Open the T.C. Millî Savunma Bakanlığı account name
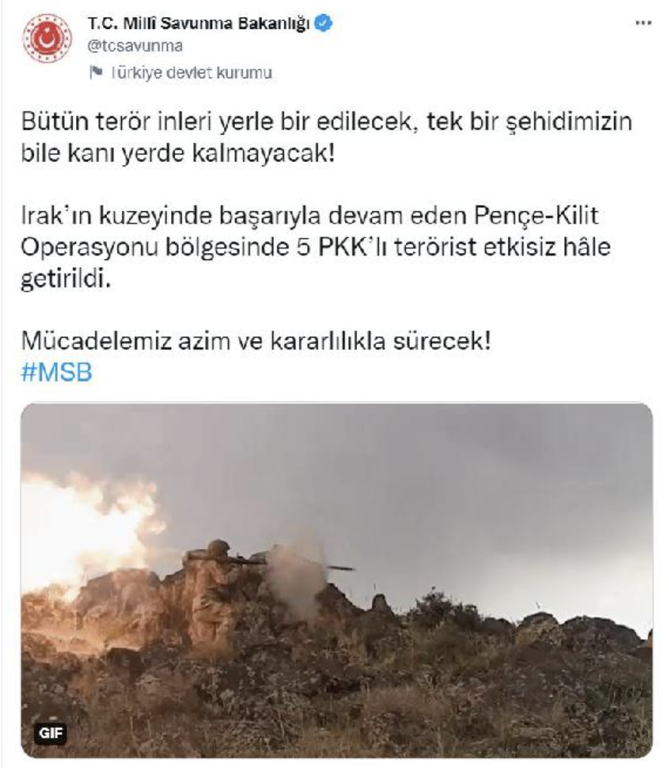669x768 pixels. [x=198, y=23]
